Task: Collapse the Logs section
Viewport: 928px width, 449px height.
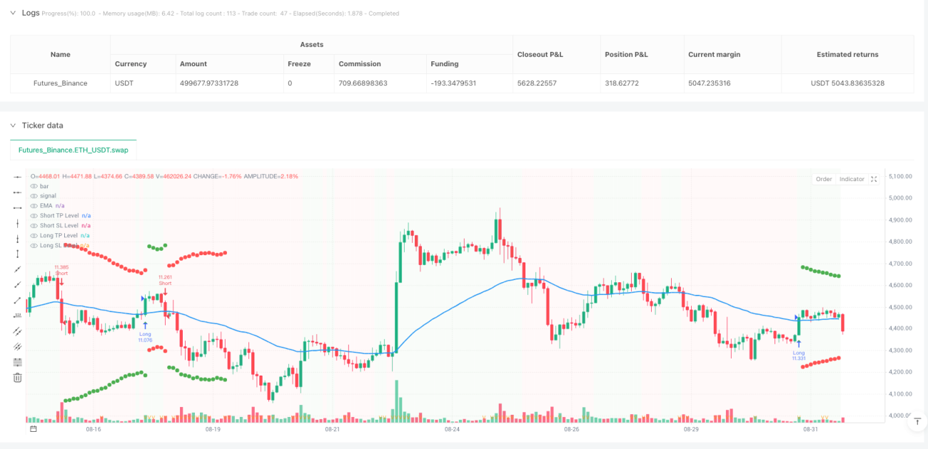Action: (x=12, y=13)
